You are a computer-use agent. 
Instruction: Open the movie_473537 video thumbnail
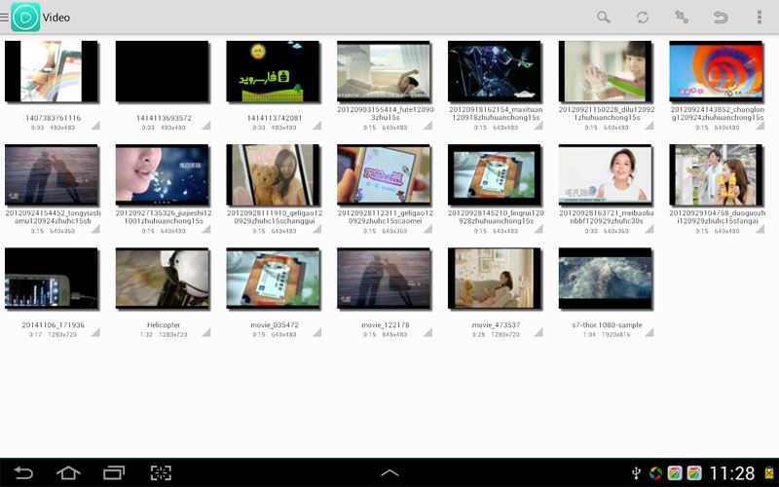coord(495,279)
